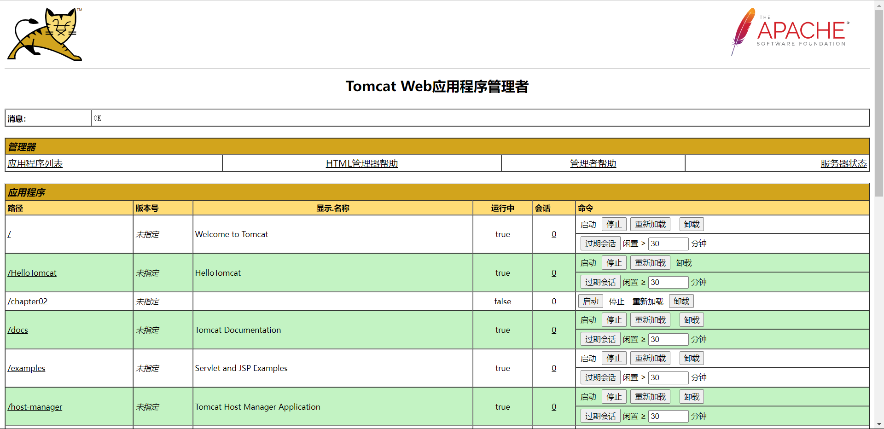This screenshot has height=429, width=884.
Task: Expire sessions for Tomcat Documentation
Action: 600,339
